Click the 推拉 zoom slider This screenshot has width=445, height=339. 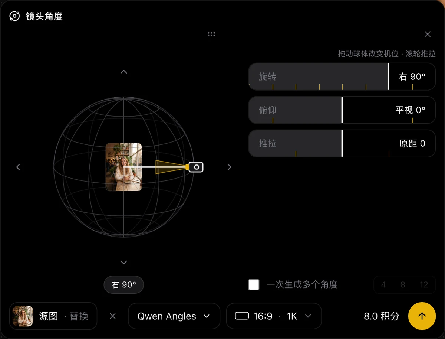click(342, 143)
